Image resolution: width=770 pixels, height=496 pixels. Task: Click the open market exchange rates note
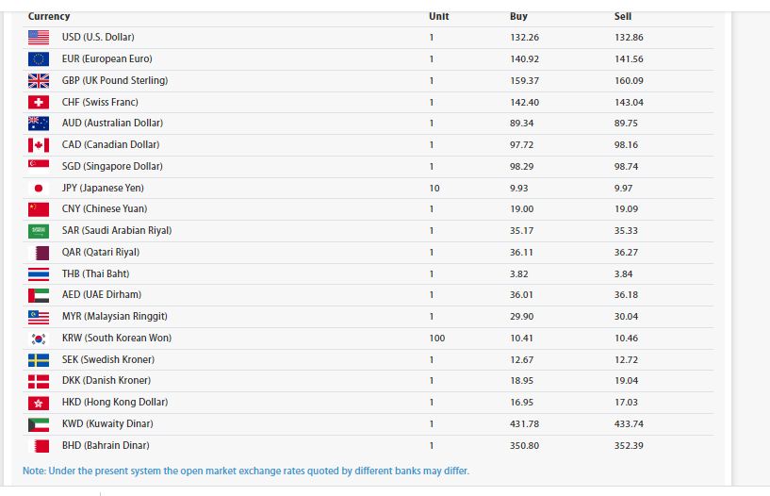246,471
